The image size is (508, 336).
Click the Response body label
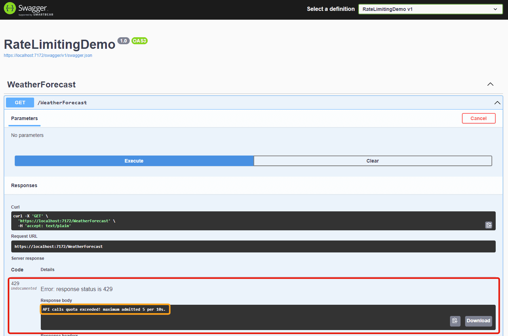point(56,301)
